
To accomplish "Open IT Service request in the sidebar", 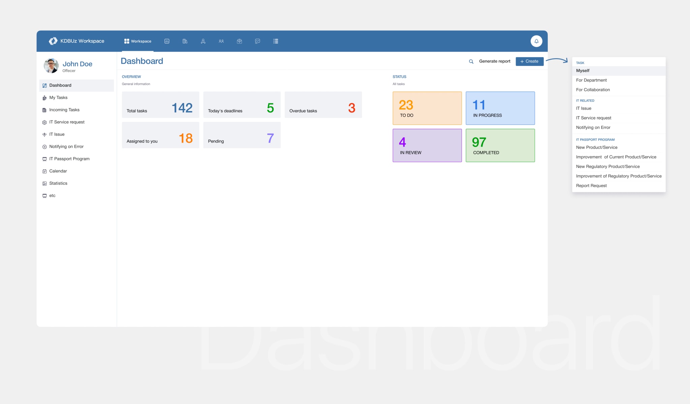I will (76, 122).
